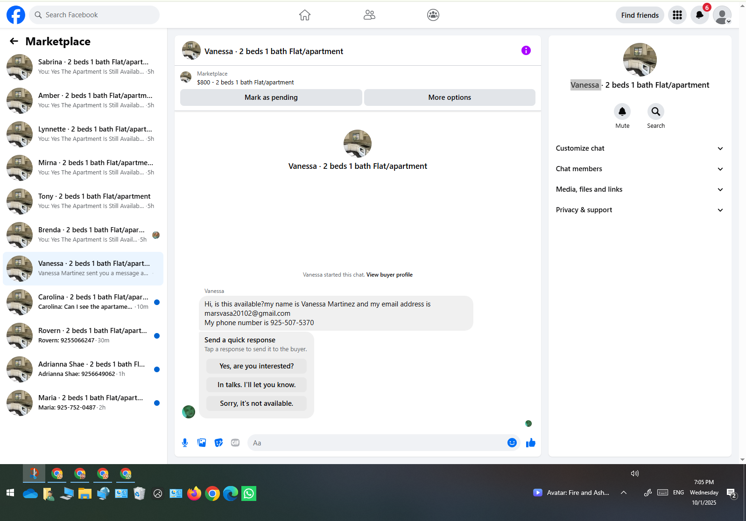
Task: Attach a photo with the image icon
Action: [x=202, y=443]
